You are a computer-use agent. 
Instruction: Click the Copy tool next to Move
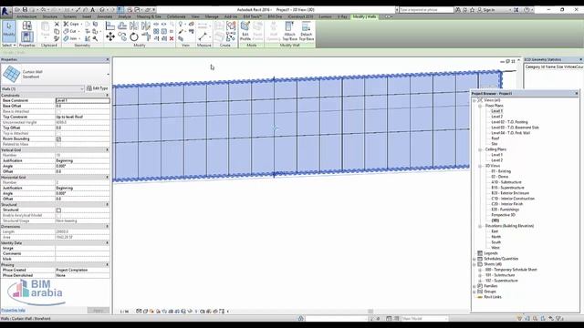tap(122, 36)
